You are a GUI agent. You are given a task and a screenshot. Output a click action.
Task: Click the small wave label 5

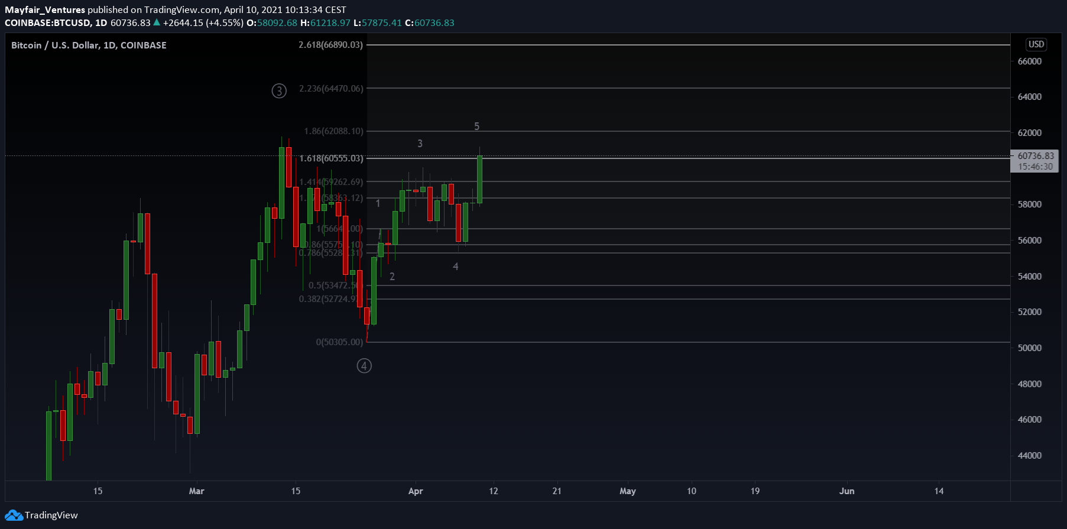coord(477,126)
